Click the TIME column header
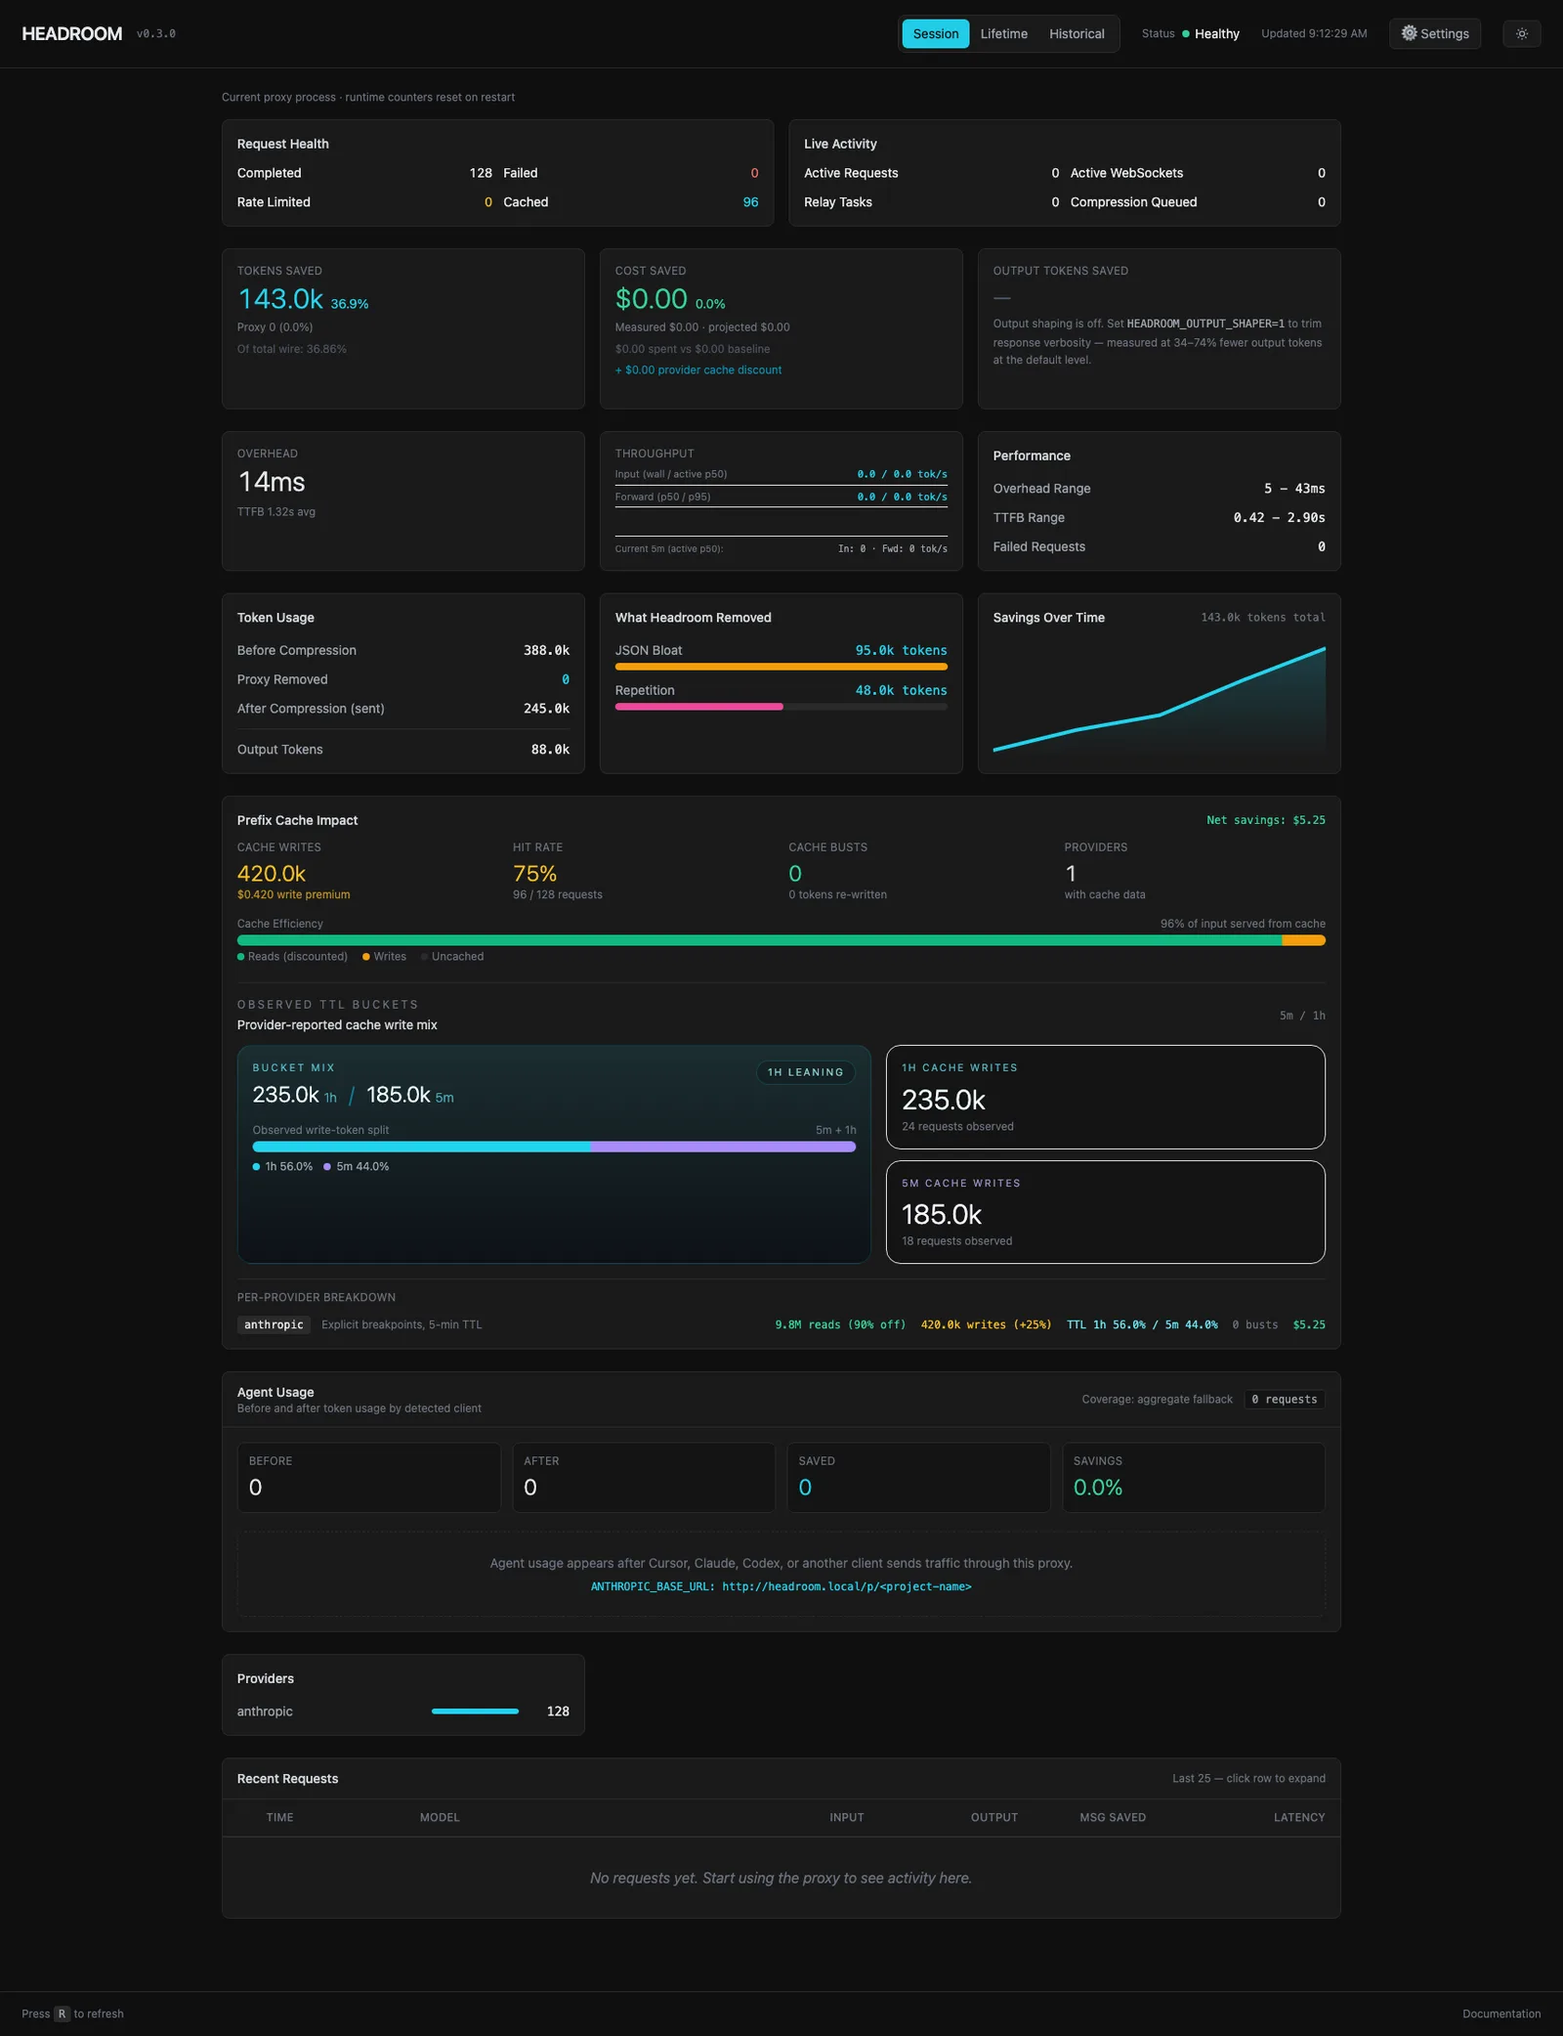The height and width of the screenshot is (2036, 1563). point(279,1818)
